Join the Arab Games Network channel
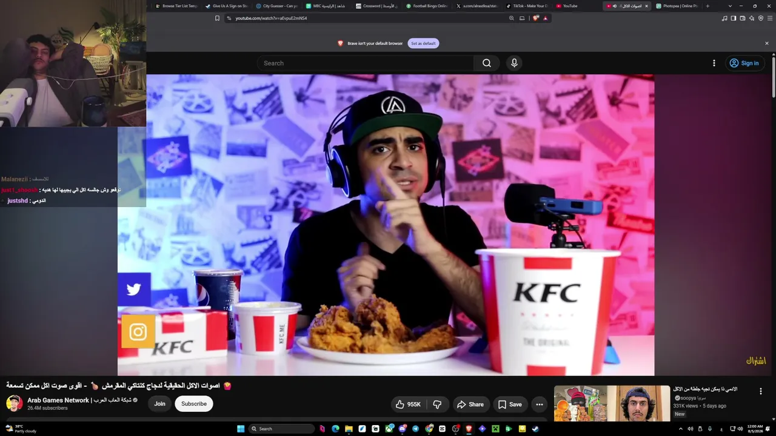This screenshot has width=776, height=436. click(x=159, y=404)
